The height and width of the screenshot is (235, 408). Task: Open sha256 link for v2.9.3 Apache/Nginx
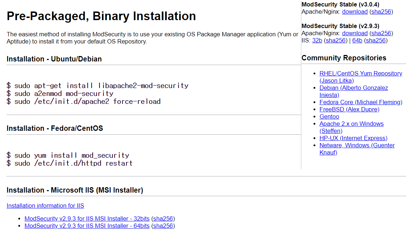[x=381, y=33]
